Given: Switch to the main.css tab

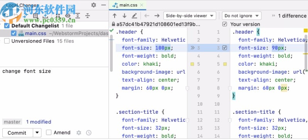Looking at the screenshot, I should [x=128, y=5].
